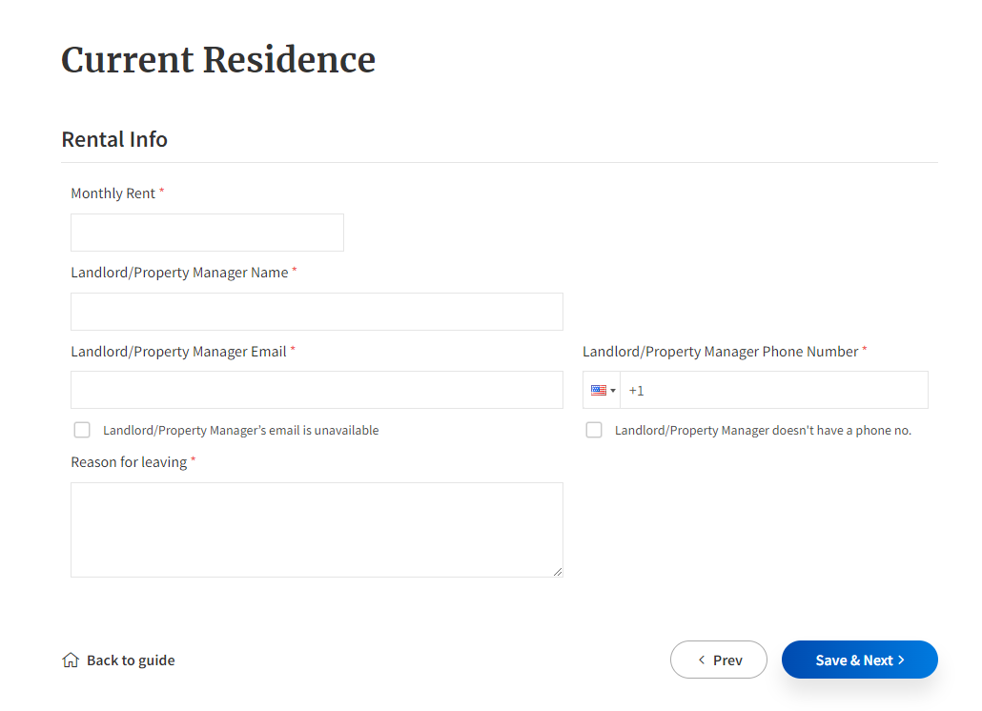Click the Rental Info section heading
The width and height of the screenshot is (982, 711).
pyautogui.click(x=113, y=139)
